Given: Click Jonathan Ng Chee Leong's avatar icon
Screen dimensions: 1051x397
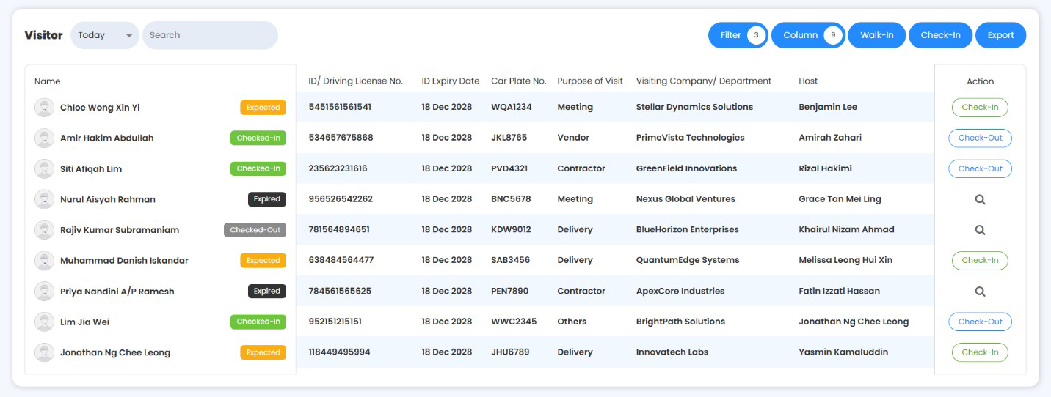Looking at the screenshot, I should (45, 353).
